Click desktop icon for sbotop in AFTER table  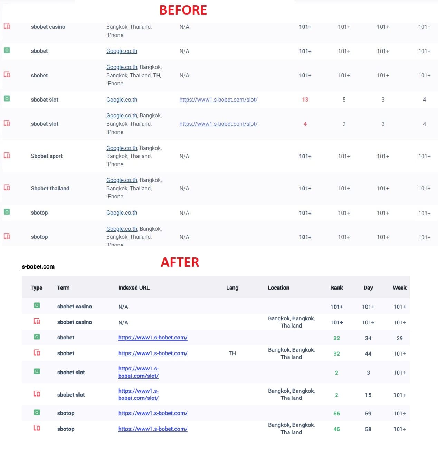click(37, 413)
